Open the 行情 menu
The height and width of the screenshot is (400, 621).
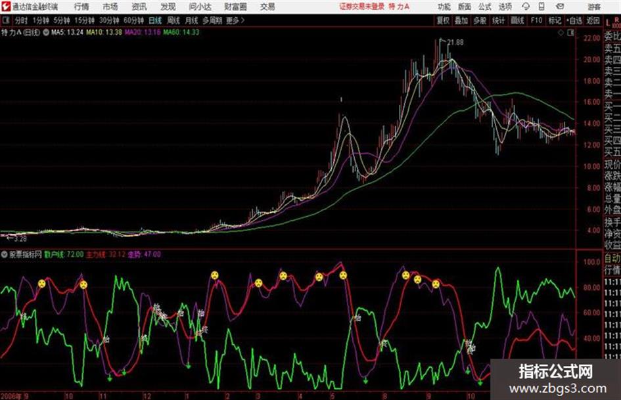coord(81,7)
